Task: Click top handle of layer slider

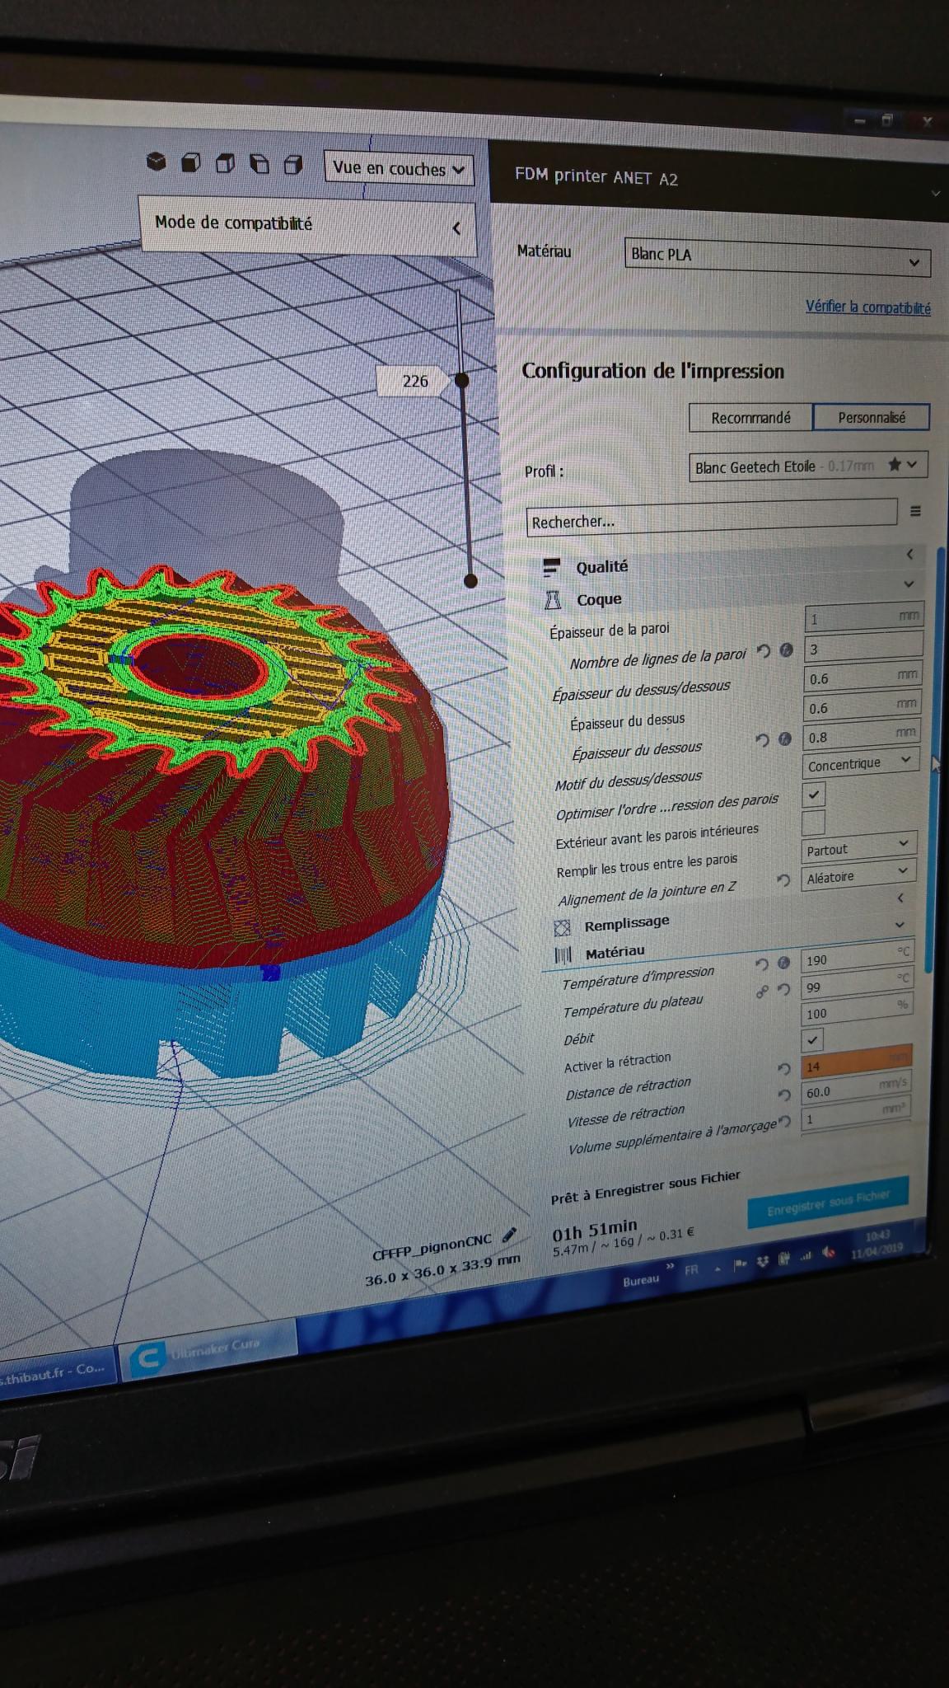Action: [462, 380]
